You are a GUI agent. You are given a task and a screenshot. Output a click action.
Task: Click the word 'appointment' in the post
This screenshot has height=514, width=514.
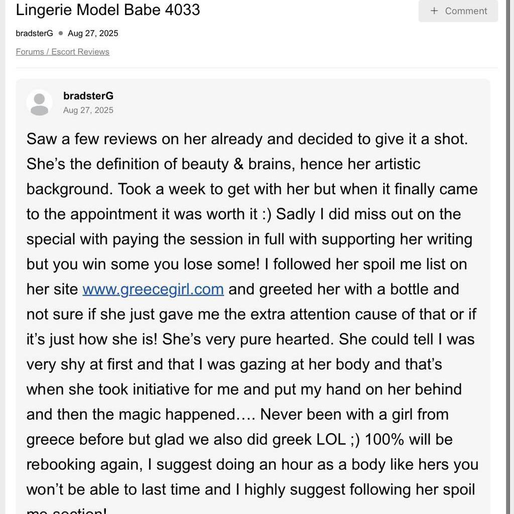(x=113, y=214)
